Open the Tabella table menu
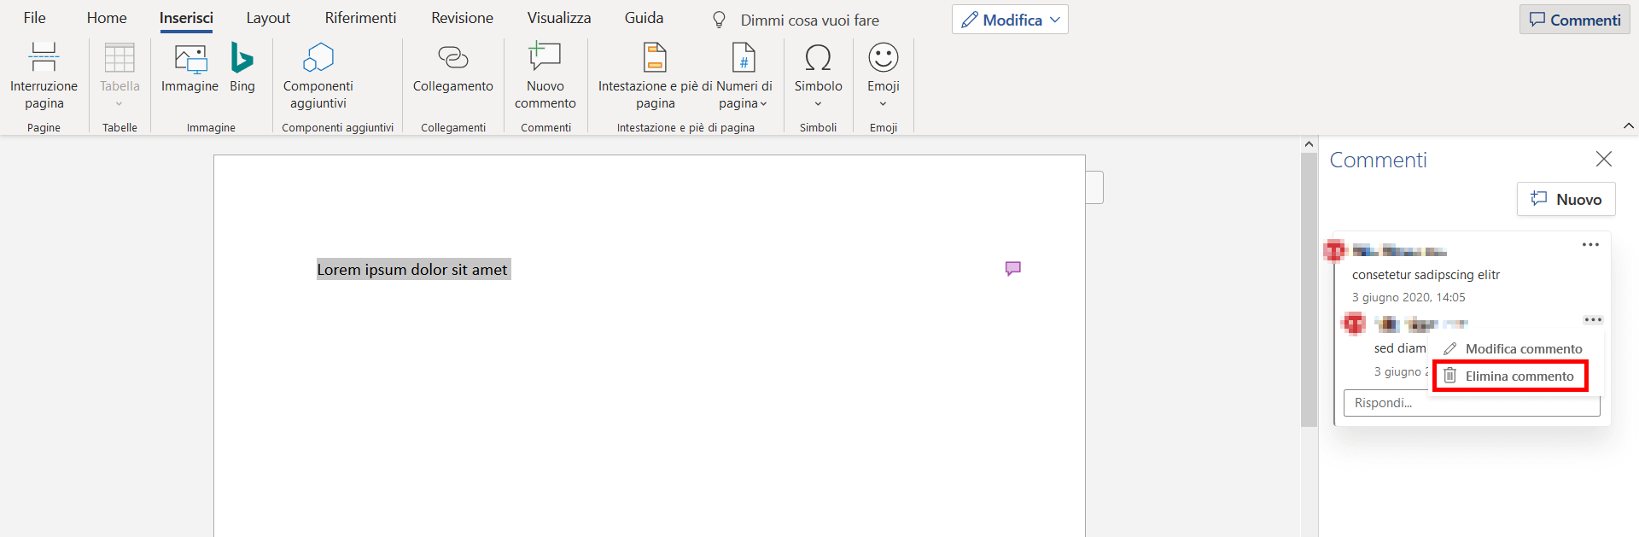This screenshot has width=1639, height=537. point(120,76)
